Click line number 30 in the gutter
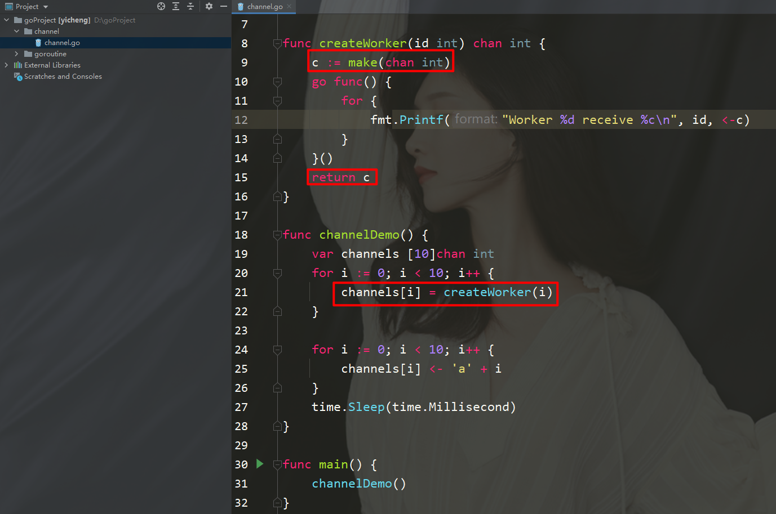The image size is (776, 514). (x=241, y=464)
